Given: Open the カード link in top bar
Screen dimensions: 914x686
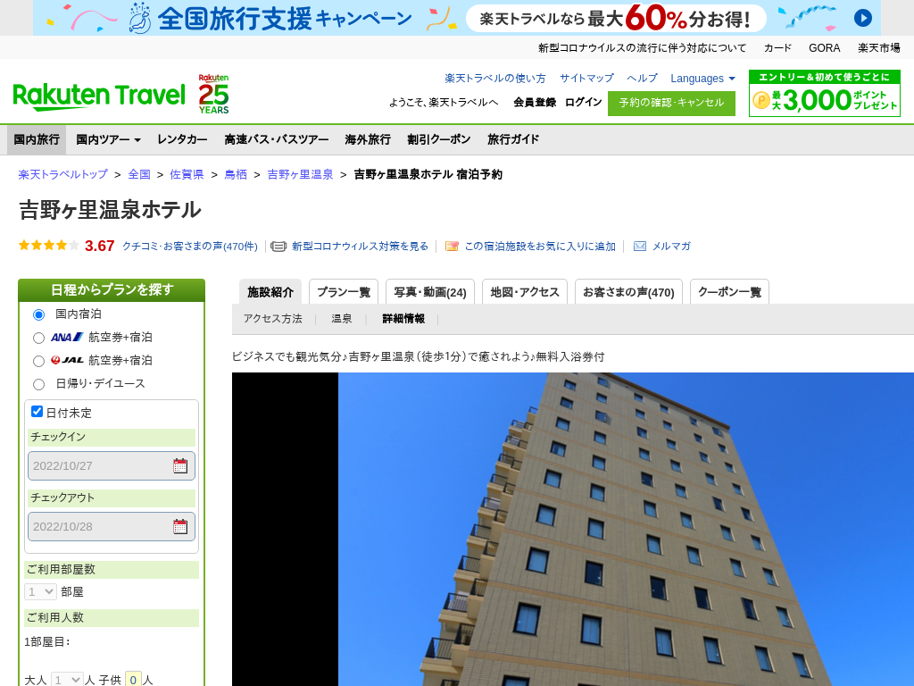Looking at the screenshot, I should coord(777,48).
